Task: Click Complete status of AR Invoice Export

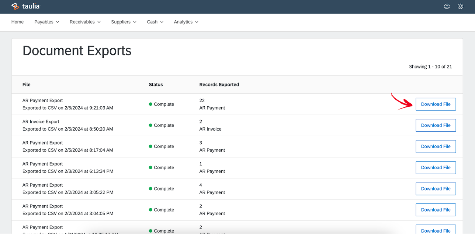Action: 161,125
